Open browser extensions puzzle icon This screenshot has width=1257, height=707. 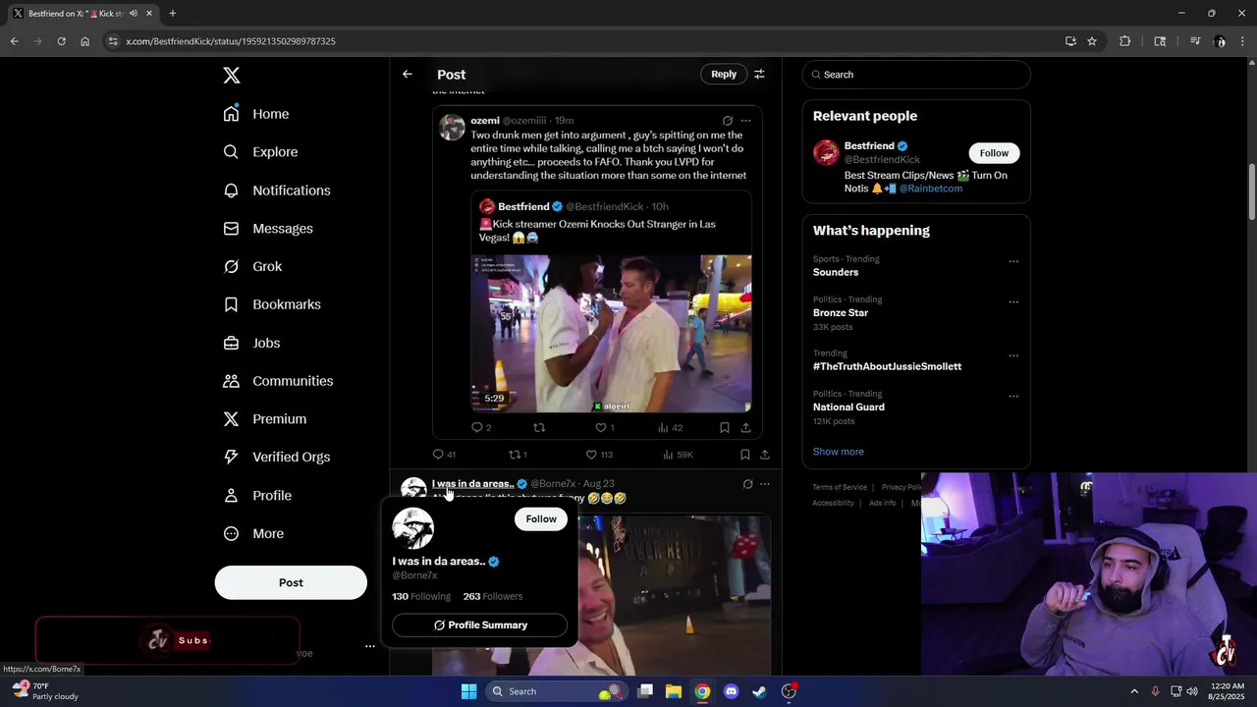(1125, 41)
